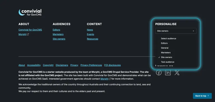This screenshot has width=215, height=102.
Task: Choose Test audience option in dropdown
Action: click(168, 62)
